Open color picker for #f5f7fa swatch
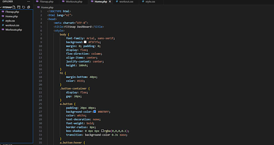This screenshot has width=274, height=145. (85, 42)
